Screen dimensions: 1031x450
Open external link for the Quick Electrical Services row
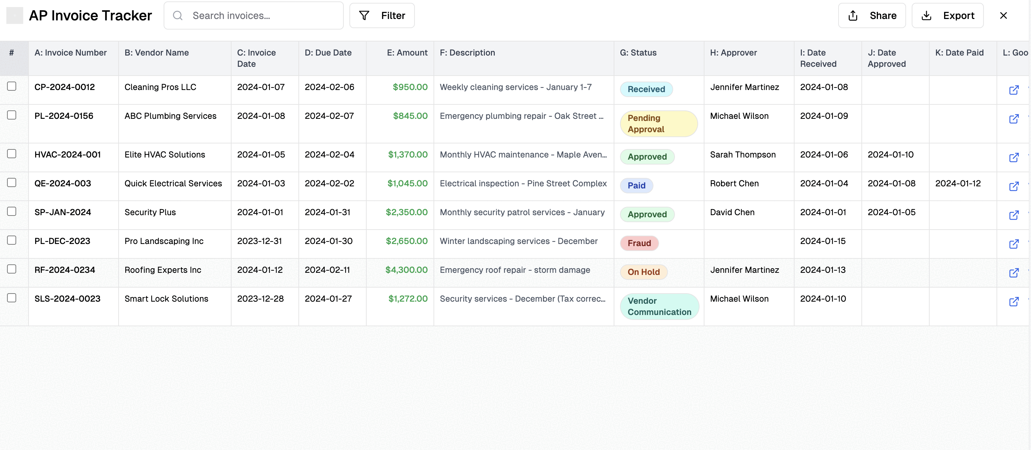click(x=1014, y=186)
